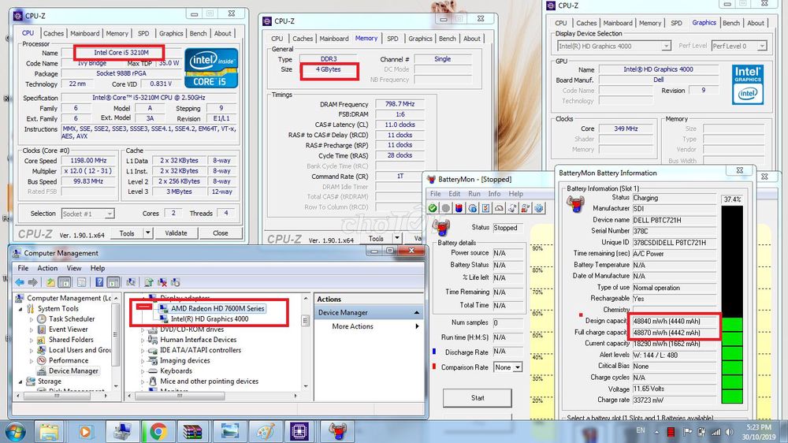Expand the Keyboards device category

pos(143,371)
